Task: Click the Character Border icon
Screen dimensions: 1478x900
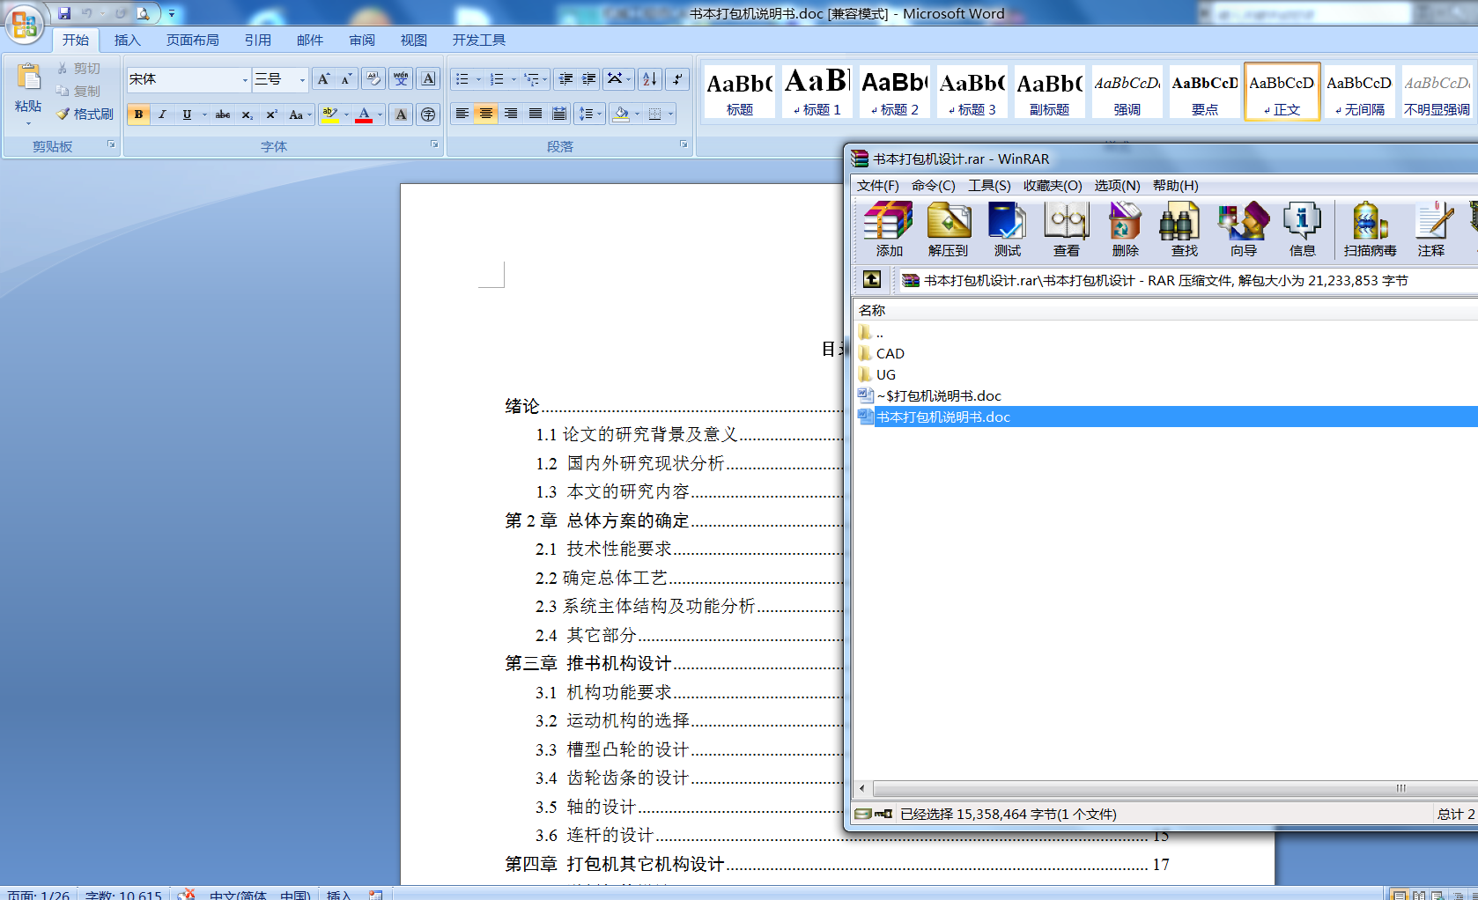Action: pos(428,79)
